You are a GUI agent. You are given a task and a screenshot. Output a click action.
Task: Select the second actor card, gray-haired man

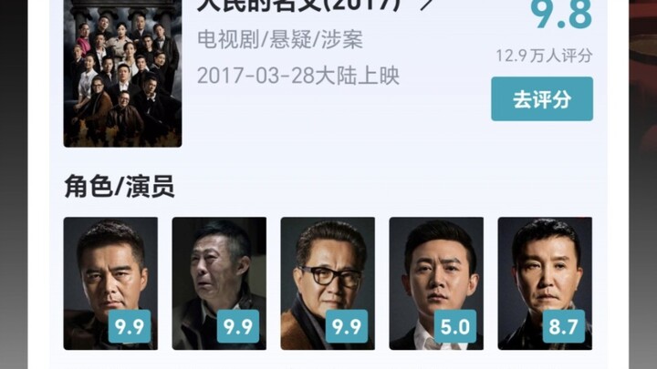[x=219, y=283]
